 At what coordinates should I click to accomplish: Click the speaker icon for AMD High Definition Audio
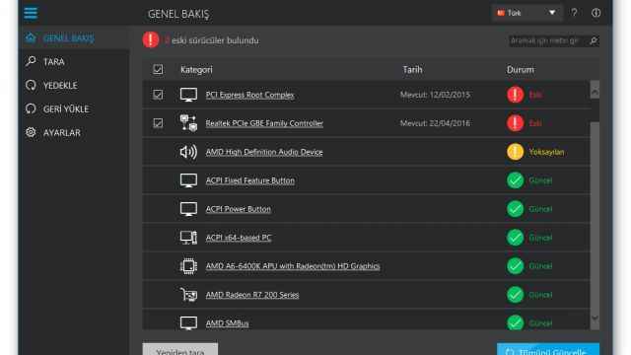click(188, 152)
